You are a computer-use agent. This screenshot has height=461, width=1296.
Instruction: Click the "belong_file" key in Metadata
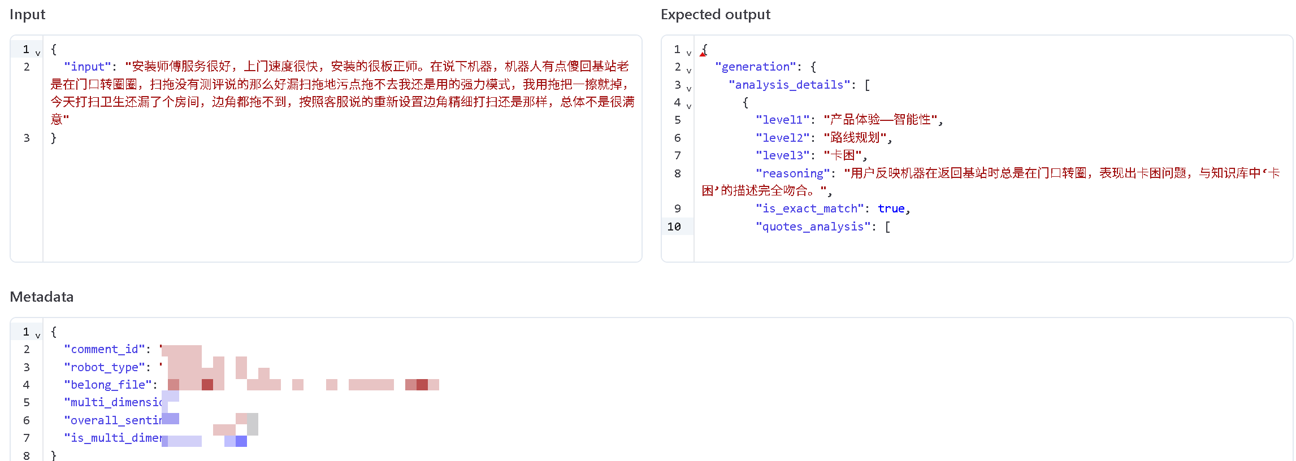(x=108, y=385)
